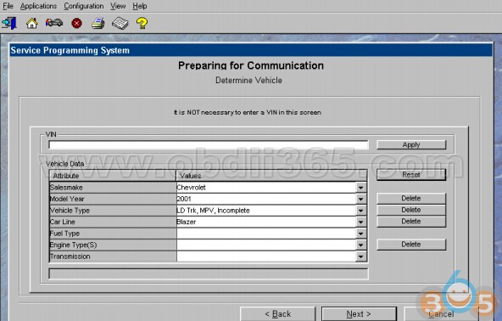The width and height of the screenshot is (502, 321).
Task: Click the Apply button next to VIN
Action: point(411,145)
